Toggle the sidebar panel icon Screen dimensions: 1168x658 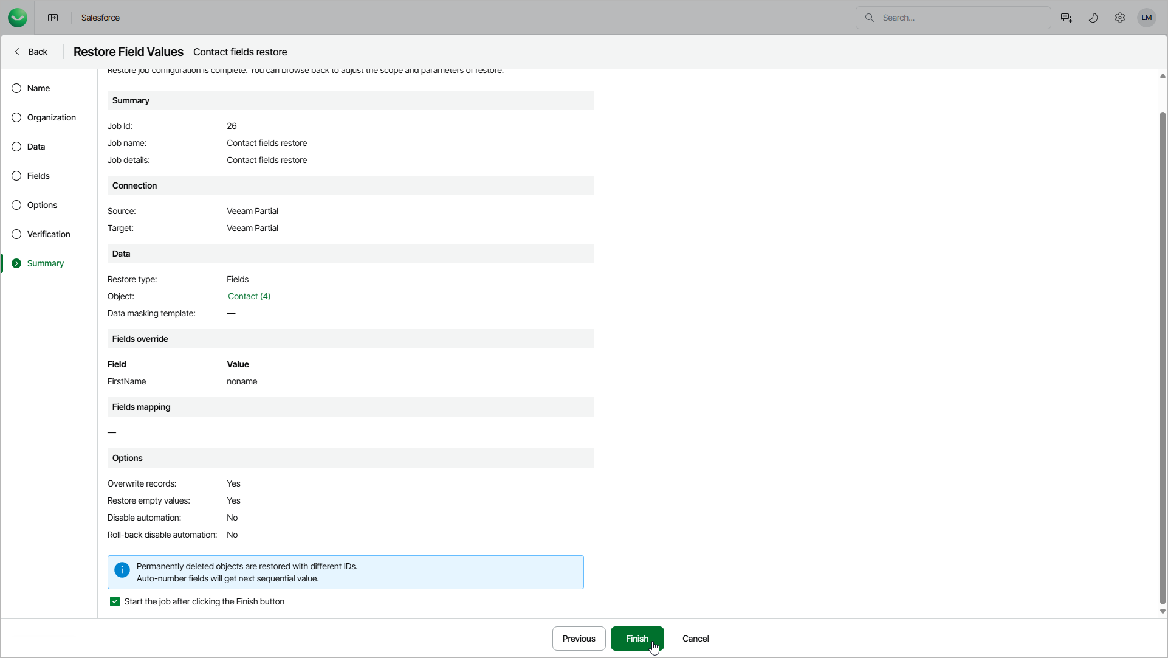pos(53,18)
